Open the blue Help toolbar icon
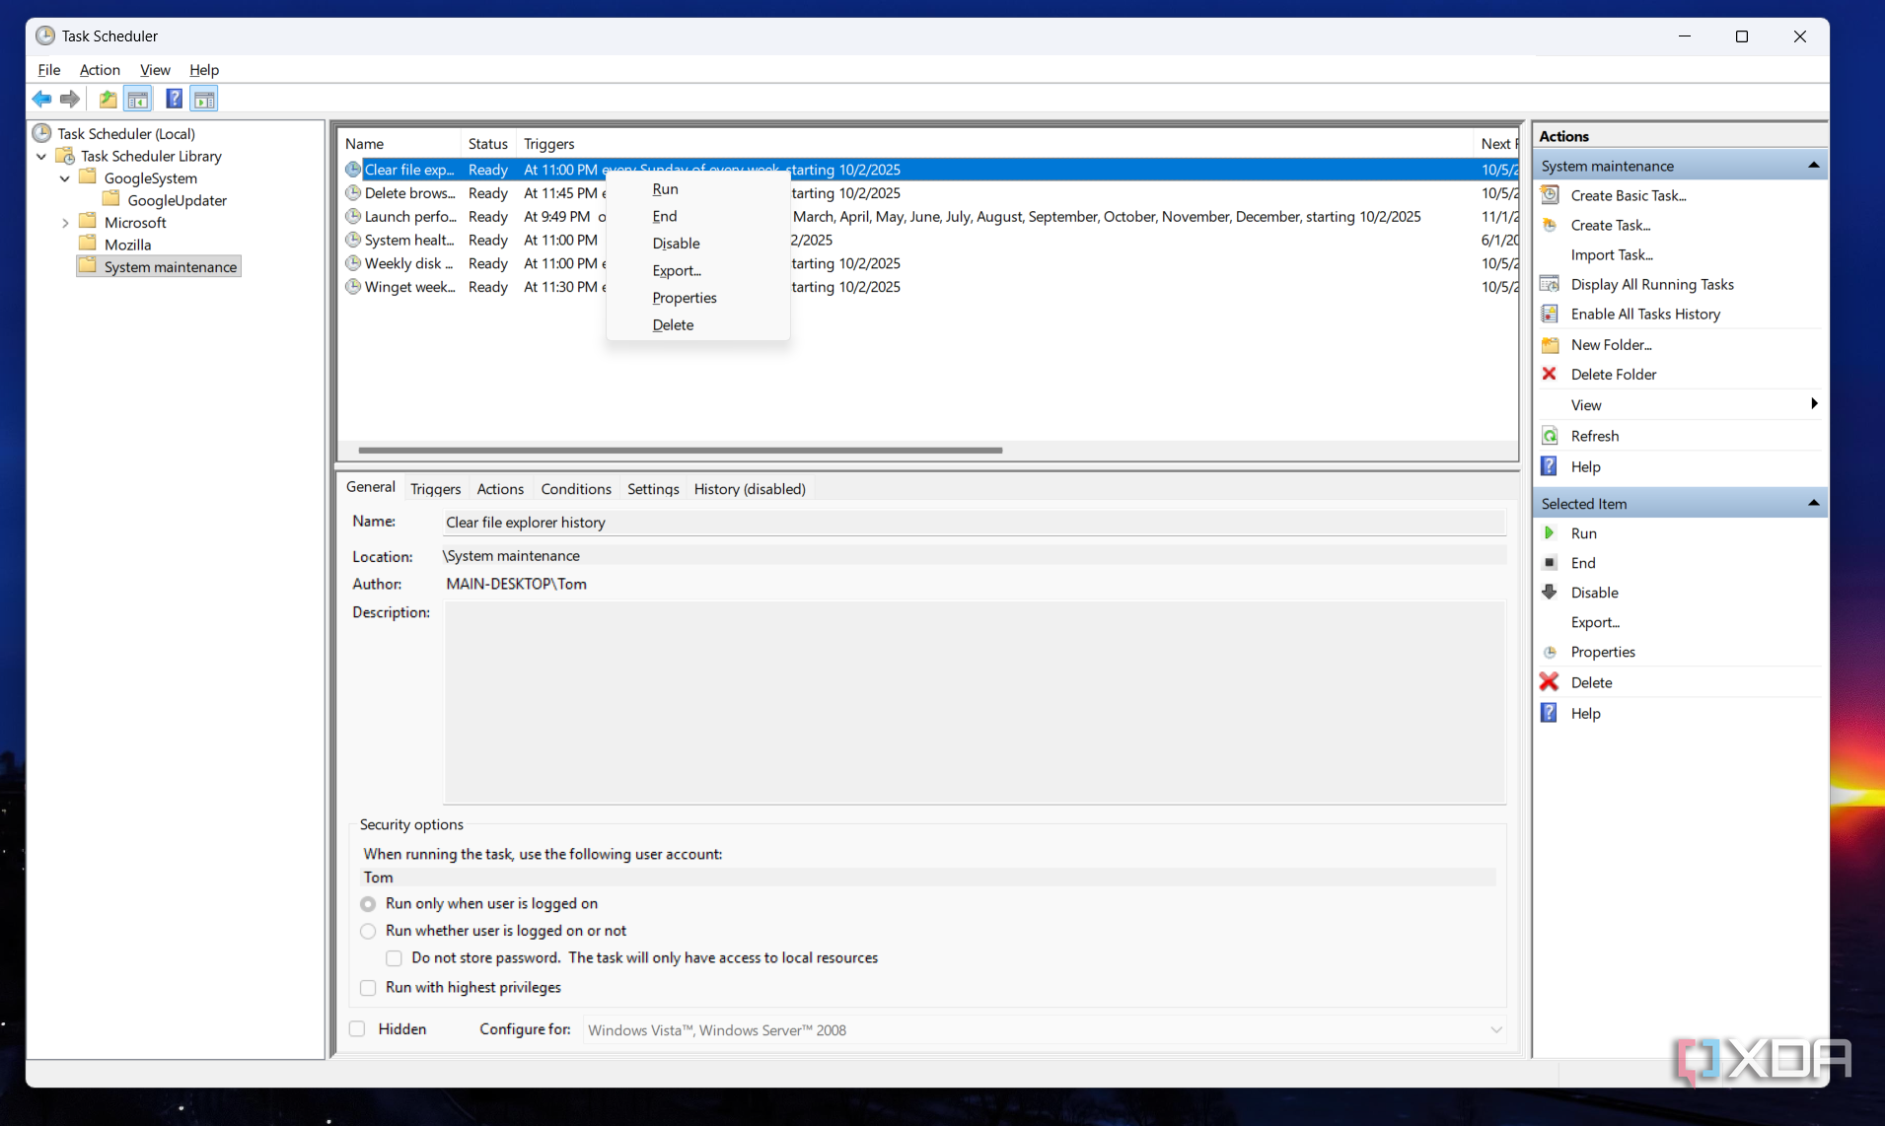 click(x=174, y=99)
